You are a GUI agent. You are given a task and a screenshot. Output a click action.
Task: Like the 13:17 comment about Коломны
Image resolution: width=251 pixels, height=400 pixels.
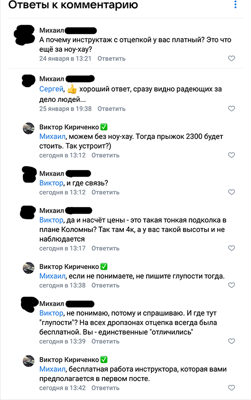(232, 248)
